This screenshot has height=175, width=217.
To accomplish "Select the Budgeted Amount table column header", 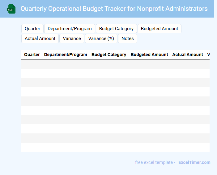I will pyautogui.click(x=149, y=55).
